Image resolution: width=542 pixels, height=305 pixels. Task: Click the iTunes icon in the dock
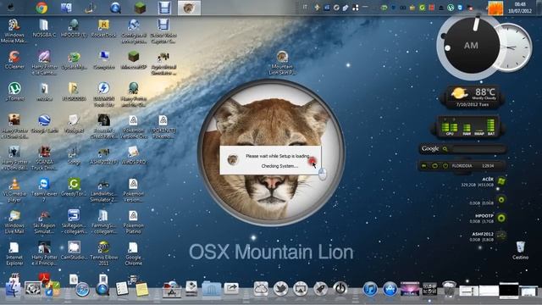[370, 288]
